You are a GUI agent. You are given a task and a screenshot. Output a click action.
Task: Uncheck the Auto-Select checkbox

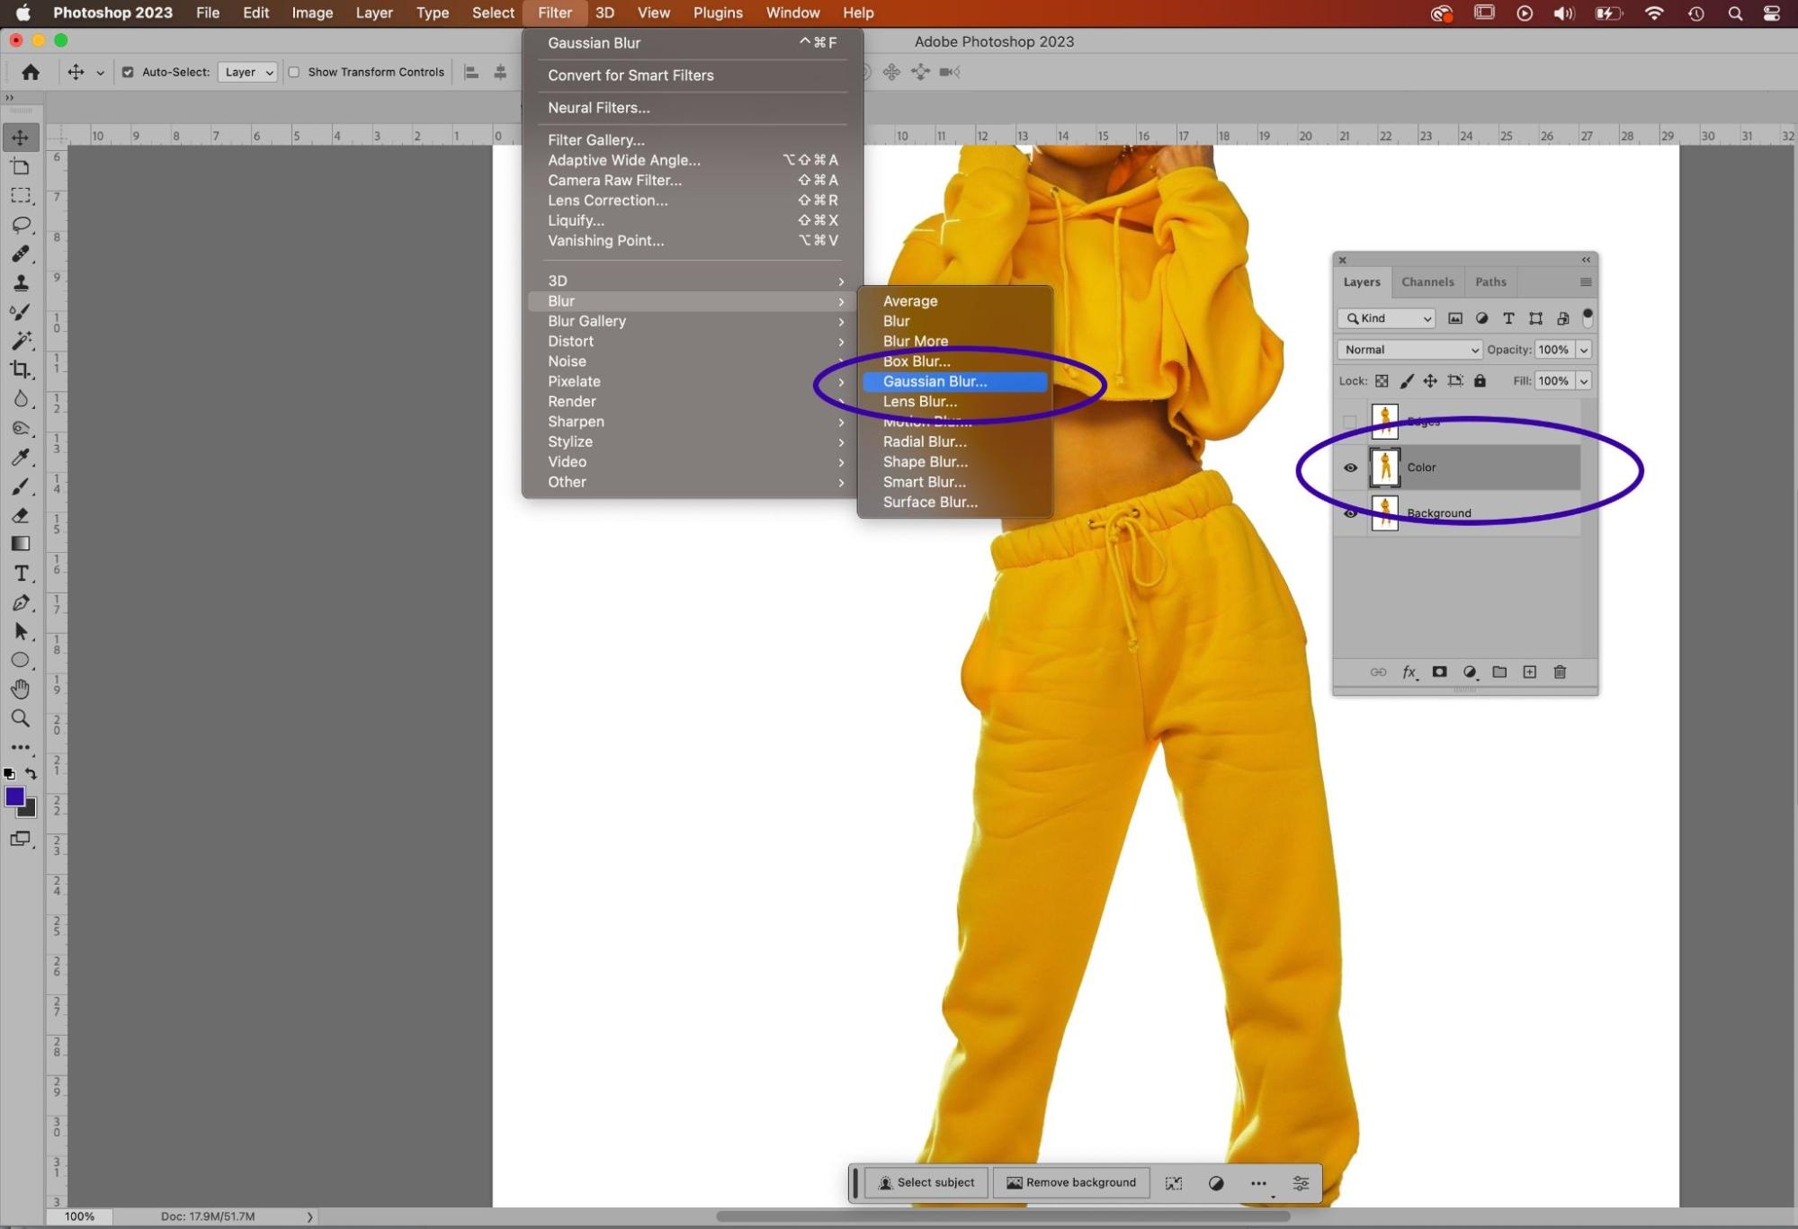click(128, 72)
